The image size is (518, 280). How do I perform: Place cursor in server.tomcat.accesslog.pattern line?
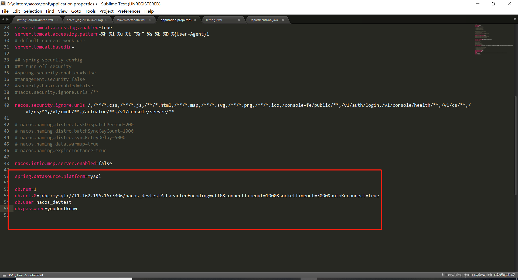112,34
